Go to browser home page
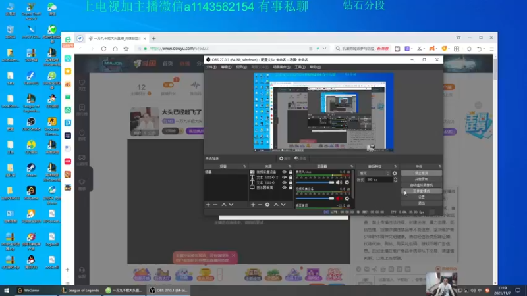Viewport: 527px width, 296px height. 115,49
